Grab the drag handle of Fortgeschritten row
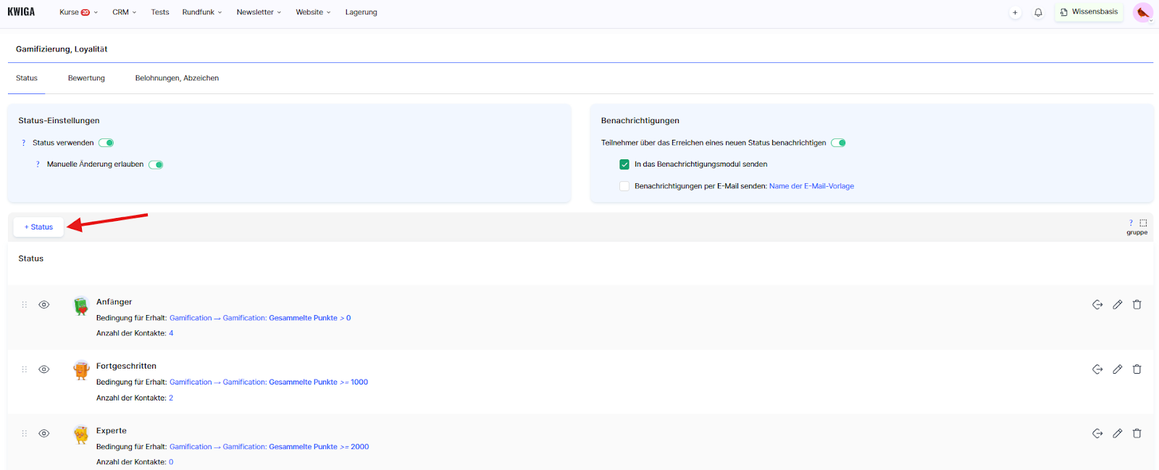This screenshot has height=470, width=1159. point(25,369)
